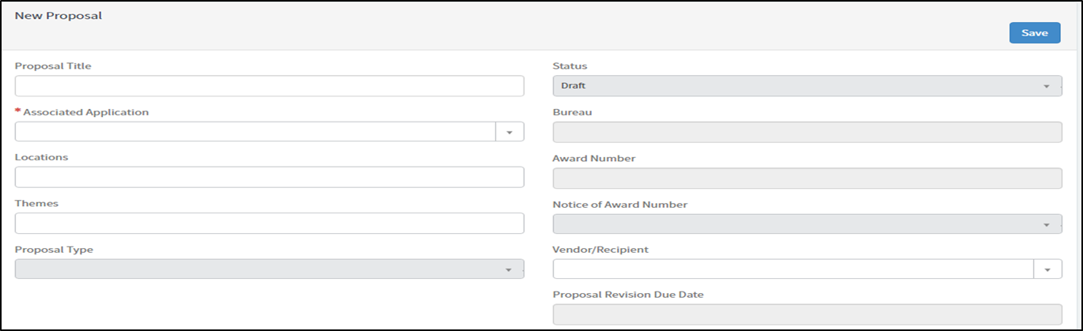Open the Status dropdown showing Draft
Screen dimensions: 1083x331
pos(807,86)
